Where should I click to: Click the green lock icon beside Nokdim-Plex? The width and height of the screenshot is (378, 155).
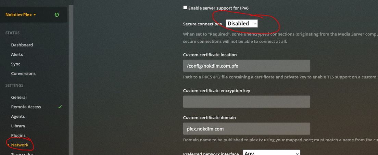[56, 15]
